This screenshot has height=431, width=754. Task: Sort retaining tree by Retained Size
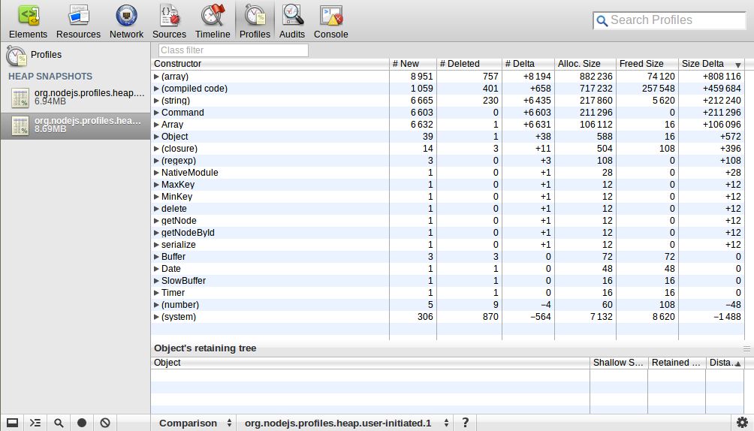(x=677, y=363)
